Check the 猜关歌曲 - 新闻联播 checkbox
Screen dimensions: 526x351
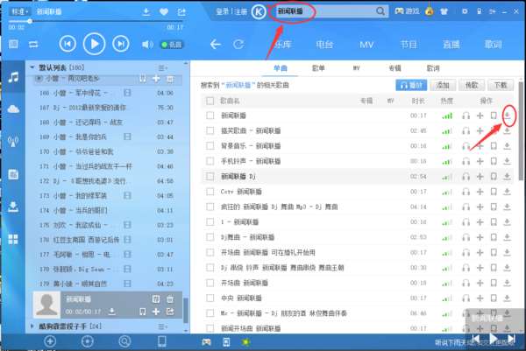[x=210, y=130]
